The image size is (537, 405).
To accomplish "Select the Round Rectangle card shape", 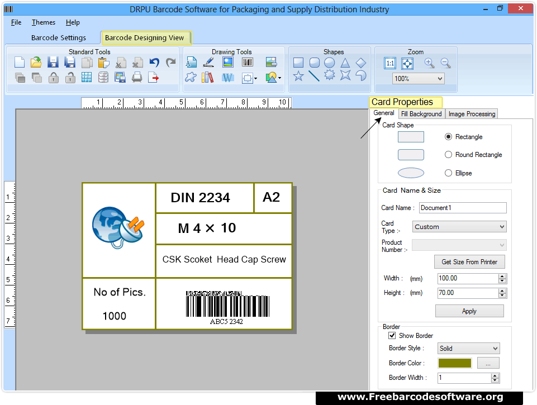I will pyautogui.click(x=448, y=154).
